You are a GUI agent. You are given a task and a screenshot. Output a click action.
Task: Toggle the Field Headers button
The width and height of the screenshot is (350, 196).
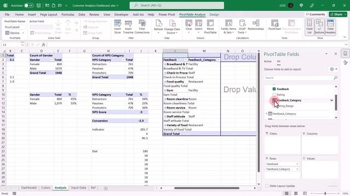pos(330,27)
